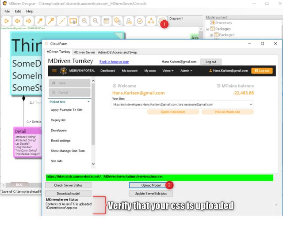Open My account in portal navbar
Viewport: 283px width, 228px height.
click(130, 71)
